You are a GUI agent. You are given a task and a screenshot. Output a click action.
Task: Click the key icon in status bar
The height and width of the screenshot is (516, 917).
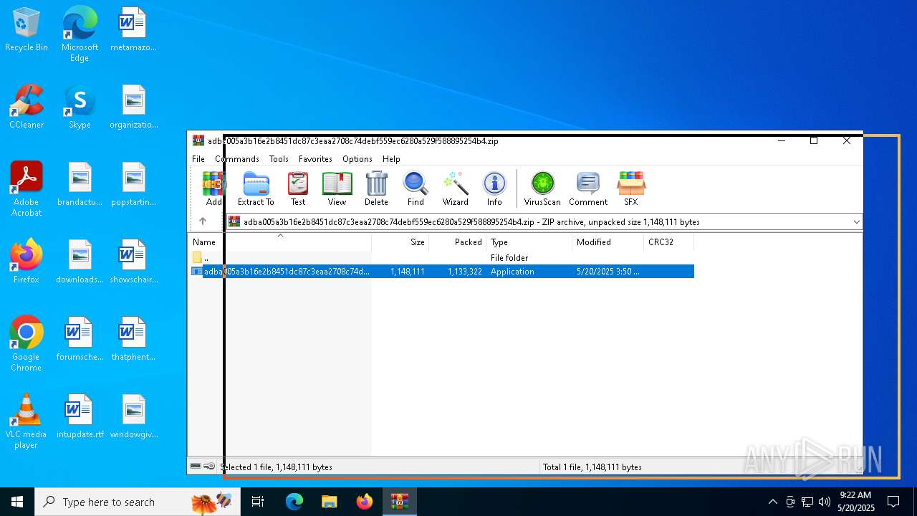tap(209, 467)
